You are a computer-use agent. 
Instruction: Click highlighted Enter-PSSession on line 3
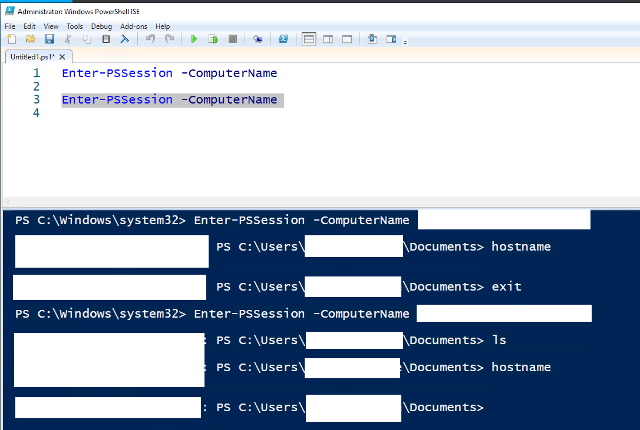click(117, 99)
